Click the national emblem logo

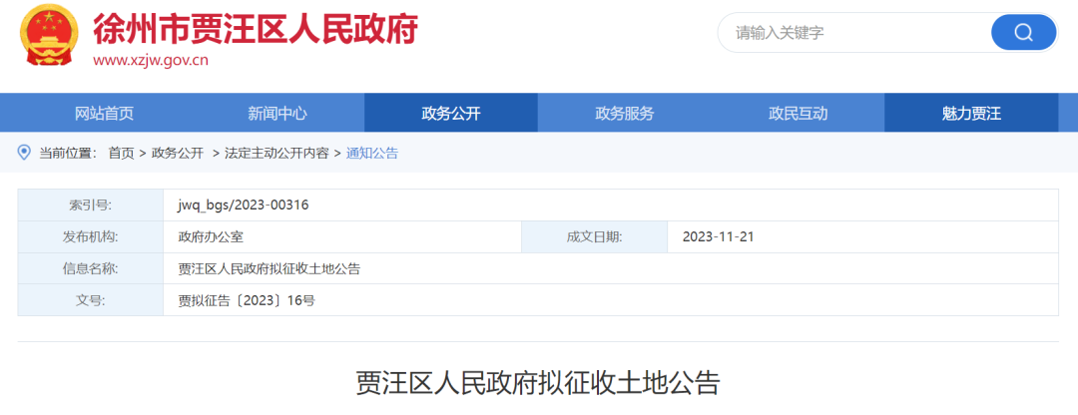50,34
